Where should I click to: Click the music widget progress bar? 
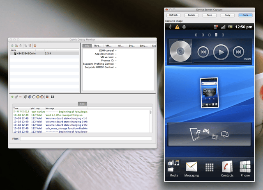tap(222, 63)
